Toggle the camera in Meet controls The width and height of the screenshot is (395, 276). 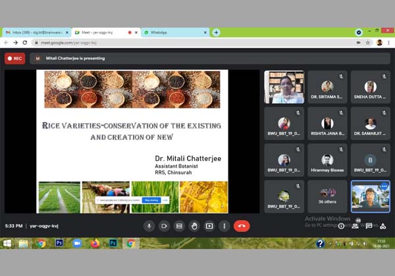pos(164,225)
